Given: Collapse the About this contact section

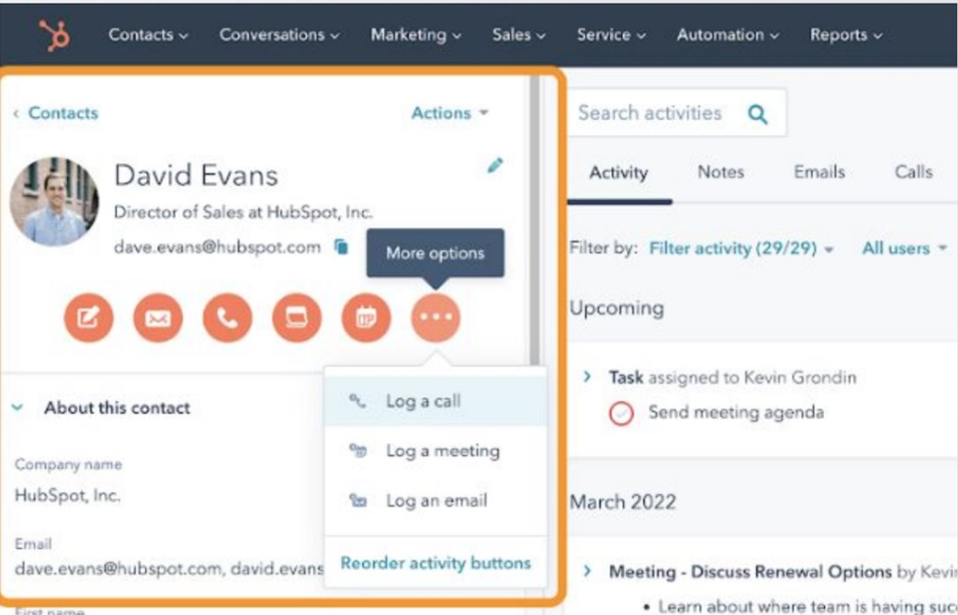Looking at the screenshot, I should (x=17, y=408).
